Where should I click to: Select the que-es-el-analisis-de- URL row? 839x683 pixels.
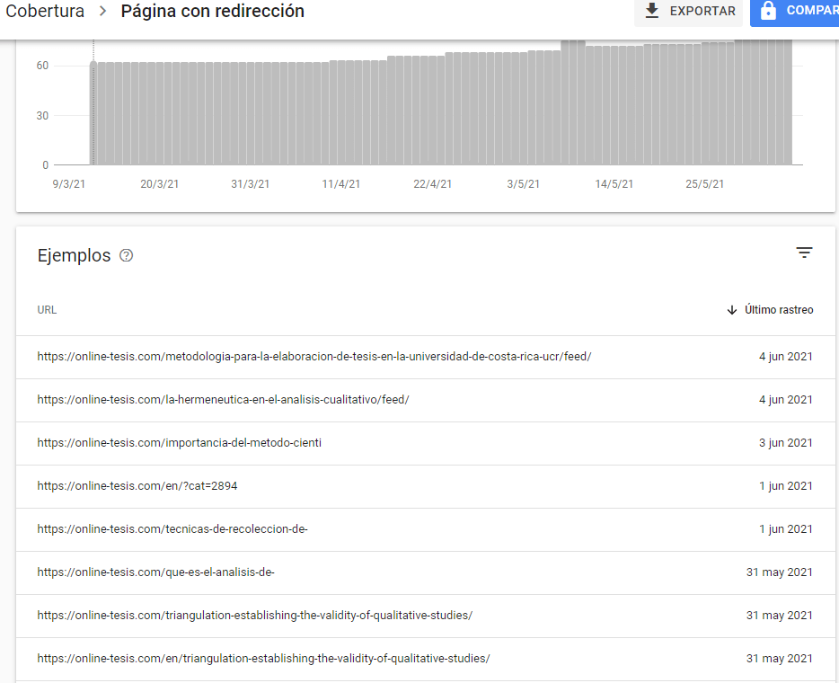(426, 572)
